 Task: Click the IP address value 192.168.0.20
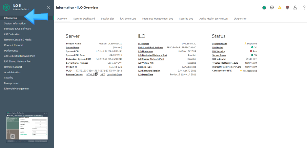[x=189, y=44]
